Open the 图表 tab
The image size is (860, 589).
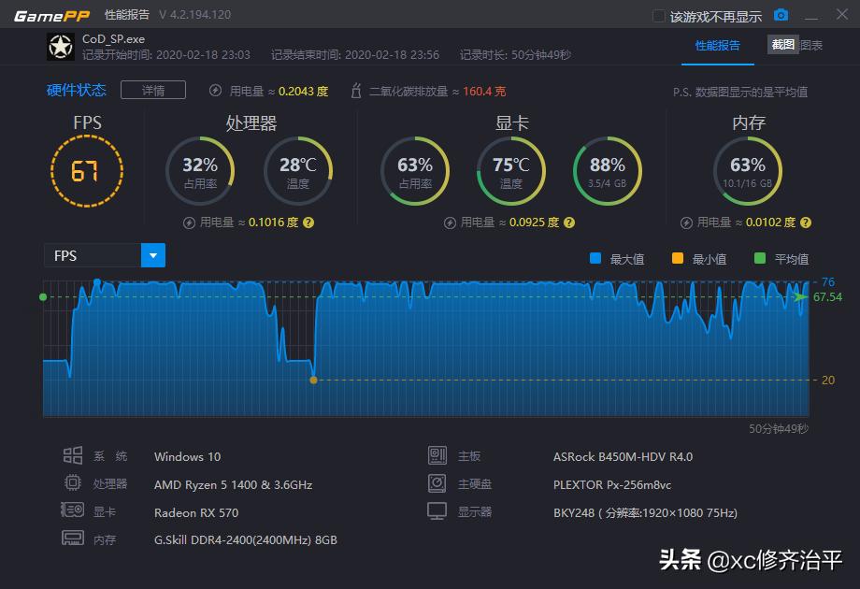(x=811, y=46)
